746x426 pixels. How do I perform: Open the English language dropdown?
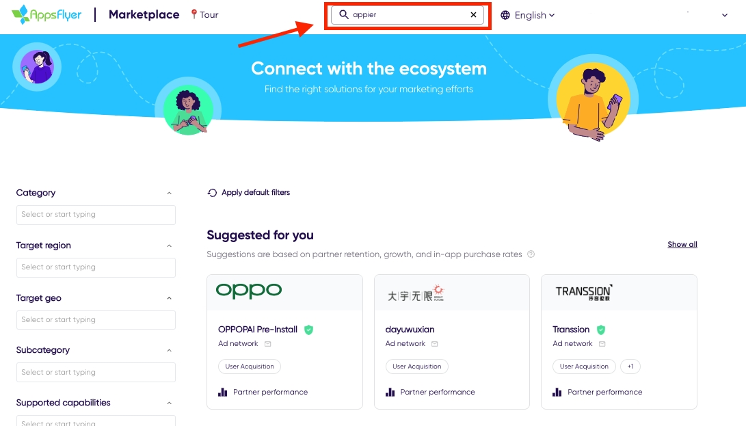pos(535,15)
